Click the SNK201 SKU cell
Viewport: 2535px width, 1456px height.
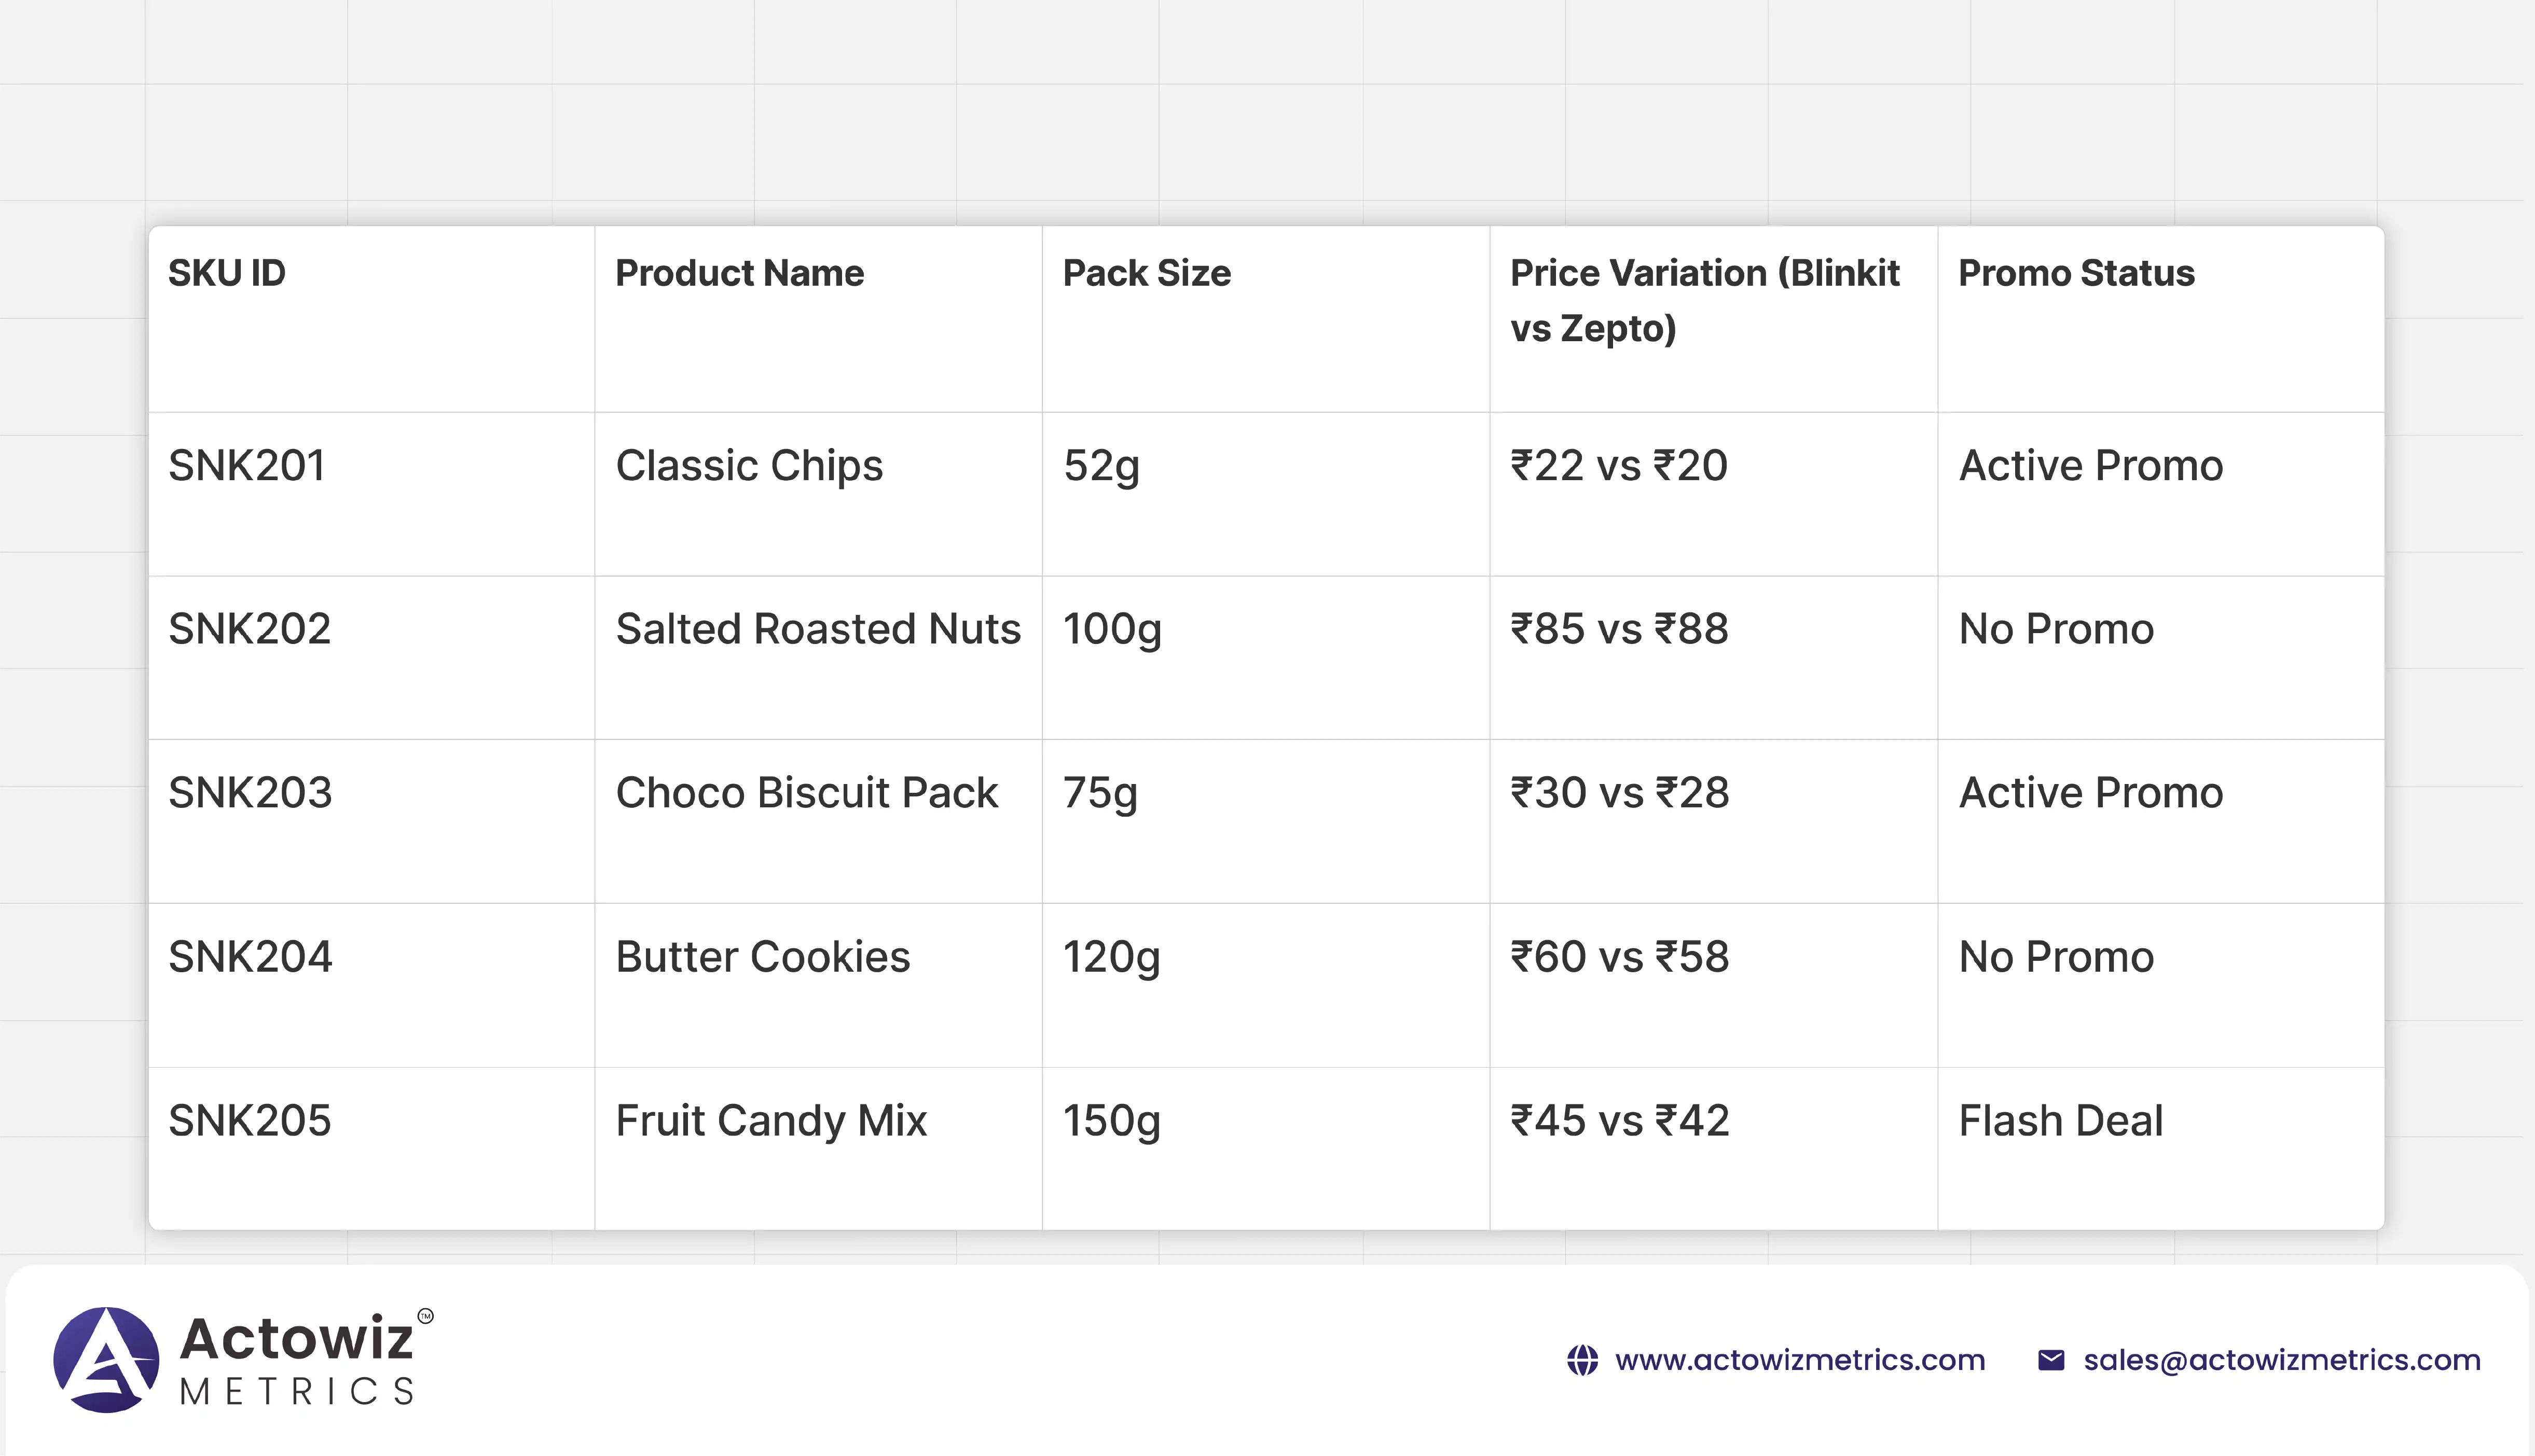pos(246,466)
